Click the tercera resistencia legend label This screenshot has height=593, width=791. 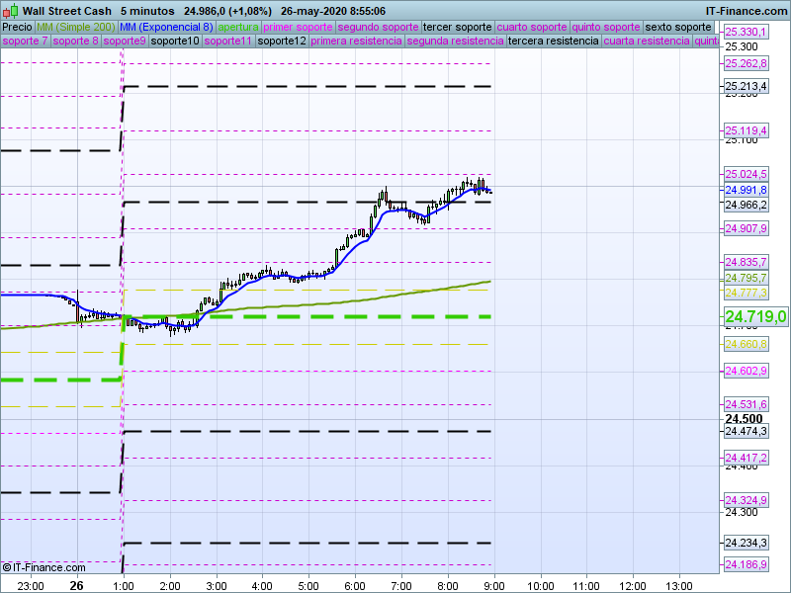pos(553,42)
